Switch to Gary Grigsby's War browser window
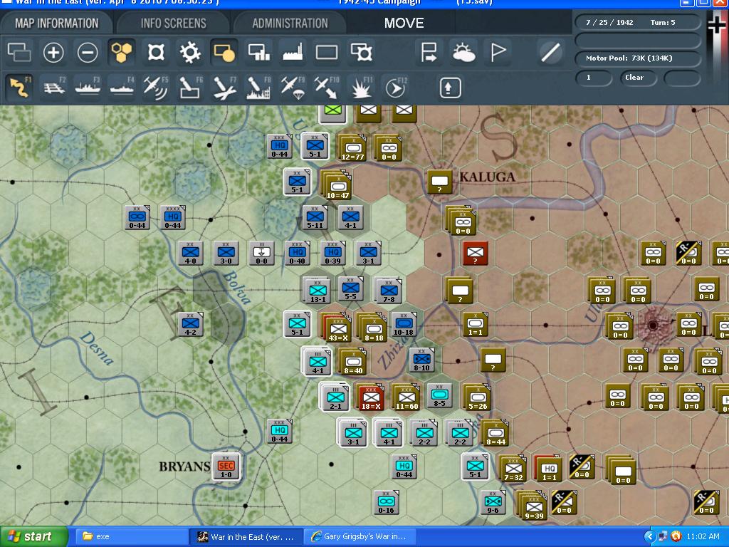This screenshot has width=729, height=547. [360, 537]
